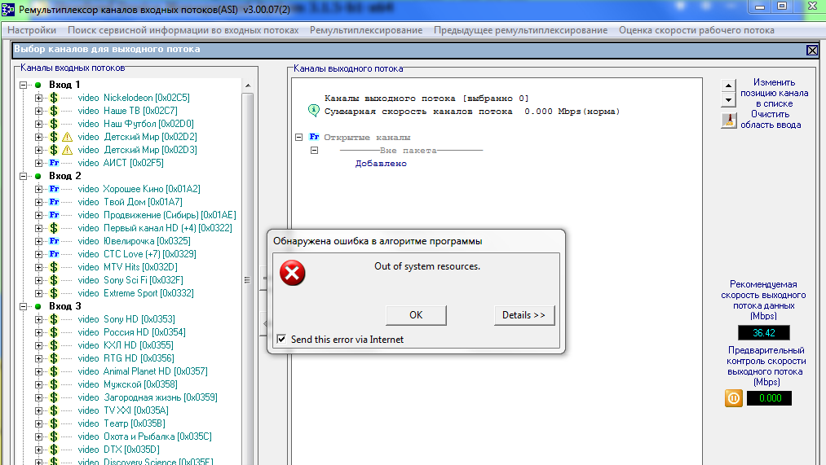Click the Добавлено entry in output list
This screenshot has width=826, height=465.
point(381,164)
